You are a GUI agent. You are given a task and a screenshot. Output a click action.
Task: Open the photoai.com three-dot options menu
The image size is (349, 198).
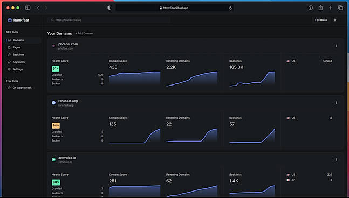tap(336, 46)
